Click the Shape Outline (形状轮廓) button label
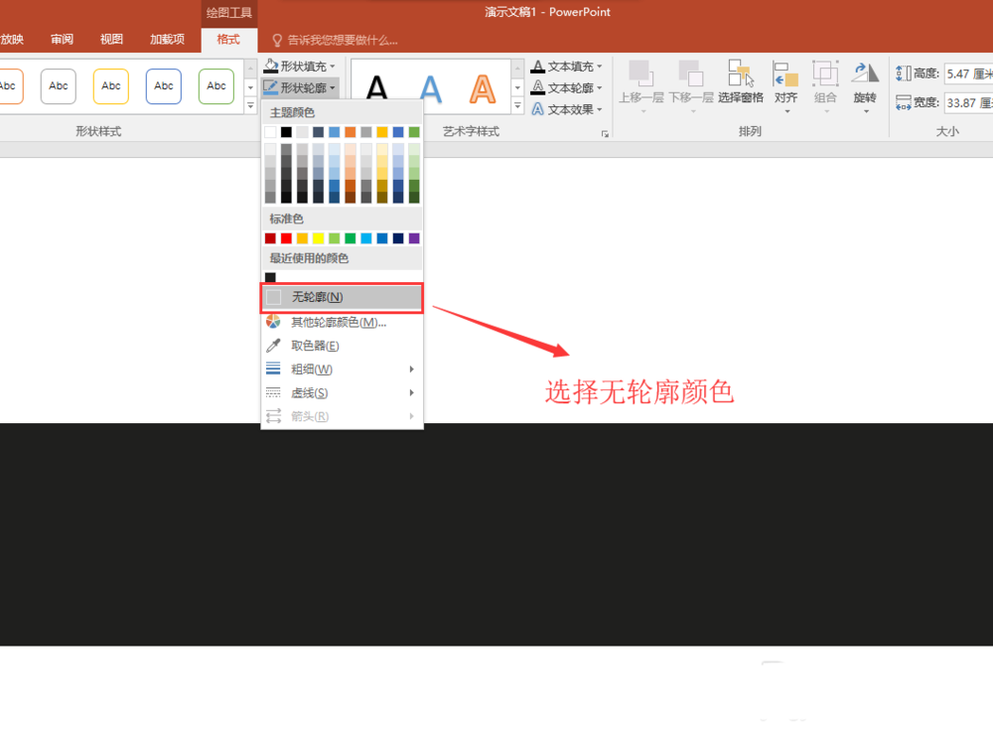Image resolution: width=993 pixels, height=743 pixels. [x=303, y=87]
